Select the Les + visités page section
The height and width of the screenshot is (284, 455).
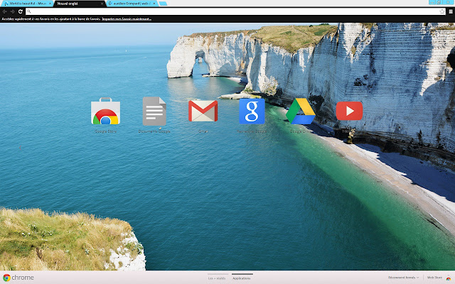[x=217, y=278]
